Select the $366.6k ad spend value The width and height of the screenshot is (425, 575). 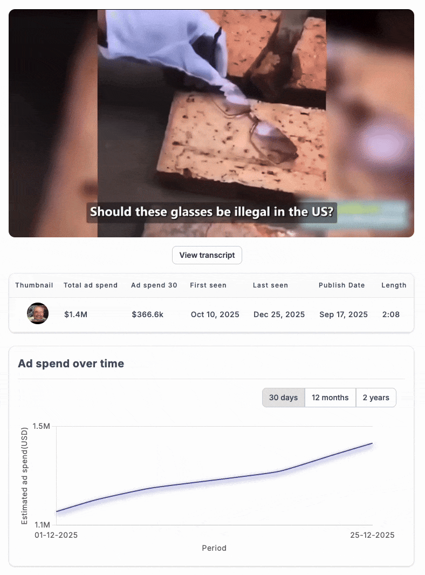coord(147,314)
